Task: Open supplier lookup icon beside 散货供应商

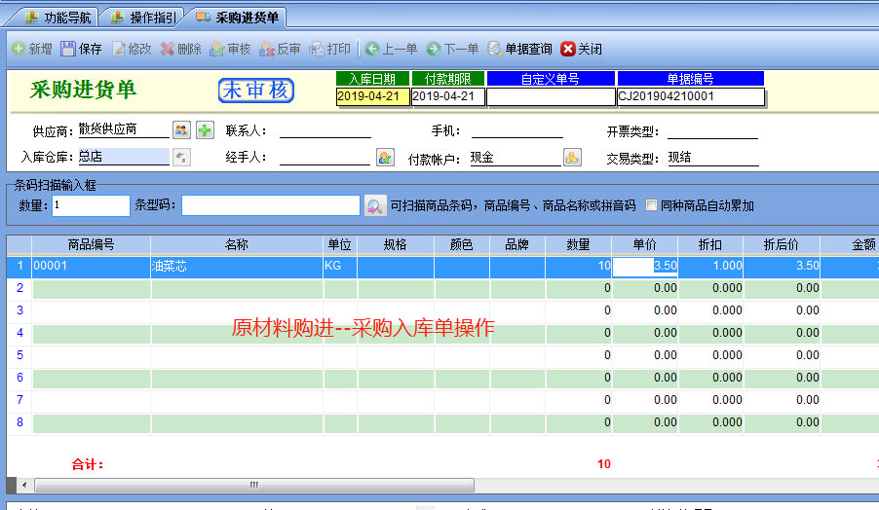Action: pos(181,129)
